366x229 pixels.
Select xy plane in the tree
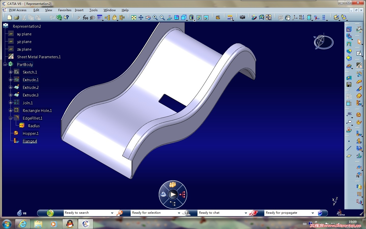click(x=24, y=34)
